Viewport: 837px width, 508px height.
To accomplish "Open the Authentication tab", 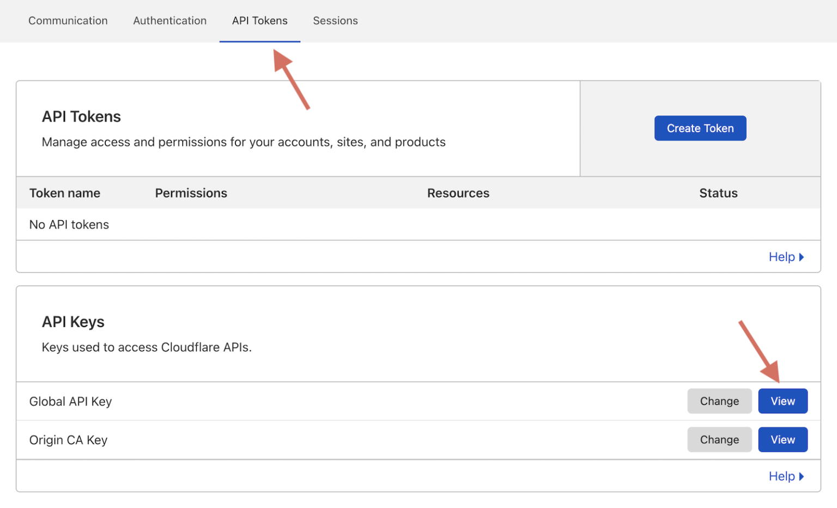I will 169,21.
